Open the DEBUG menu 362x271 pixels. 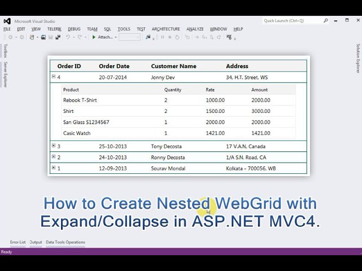(x=74, y=29)
